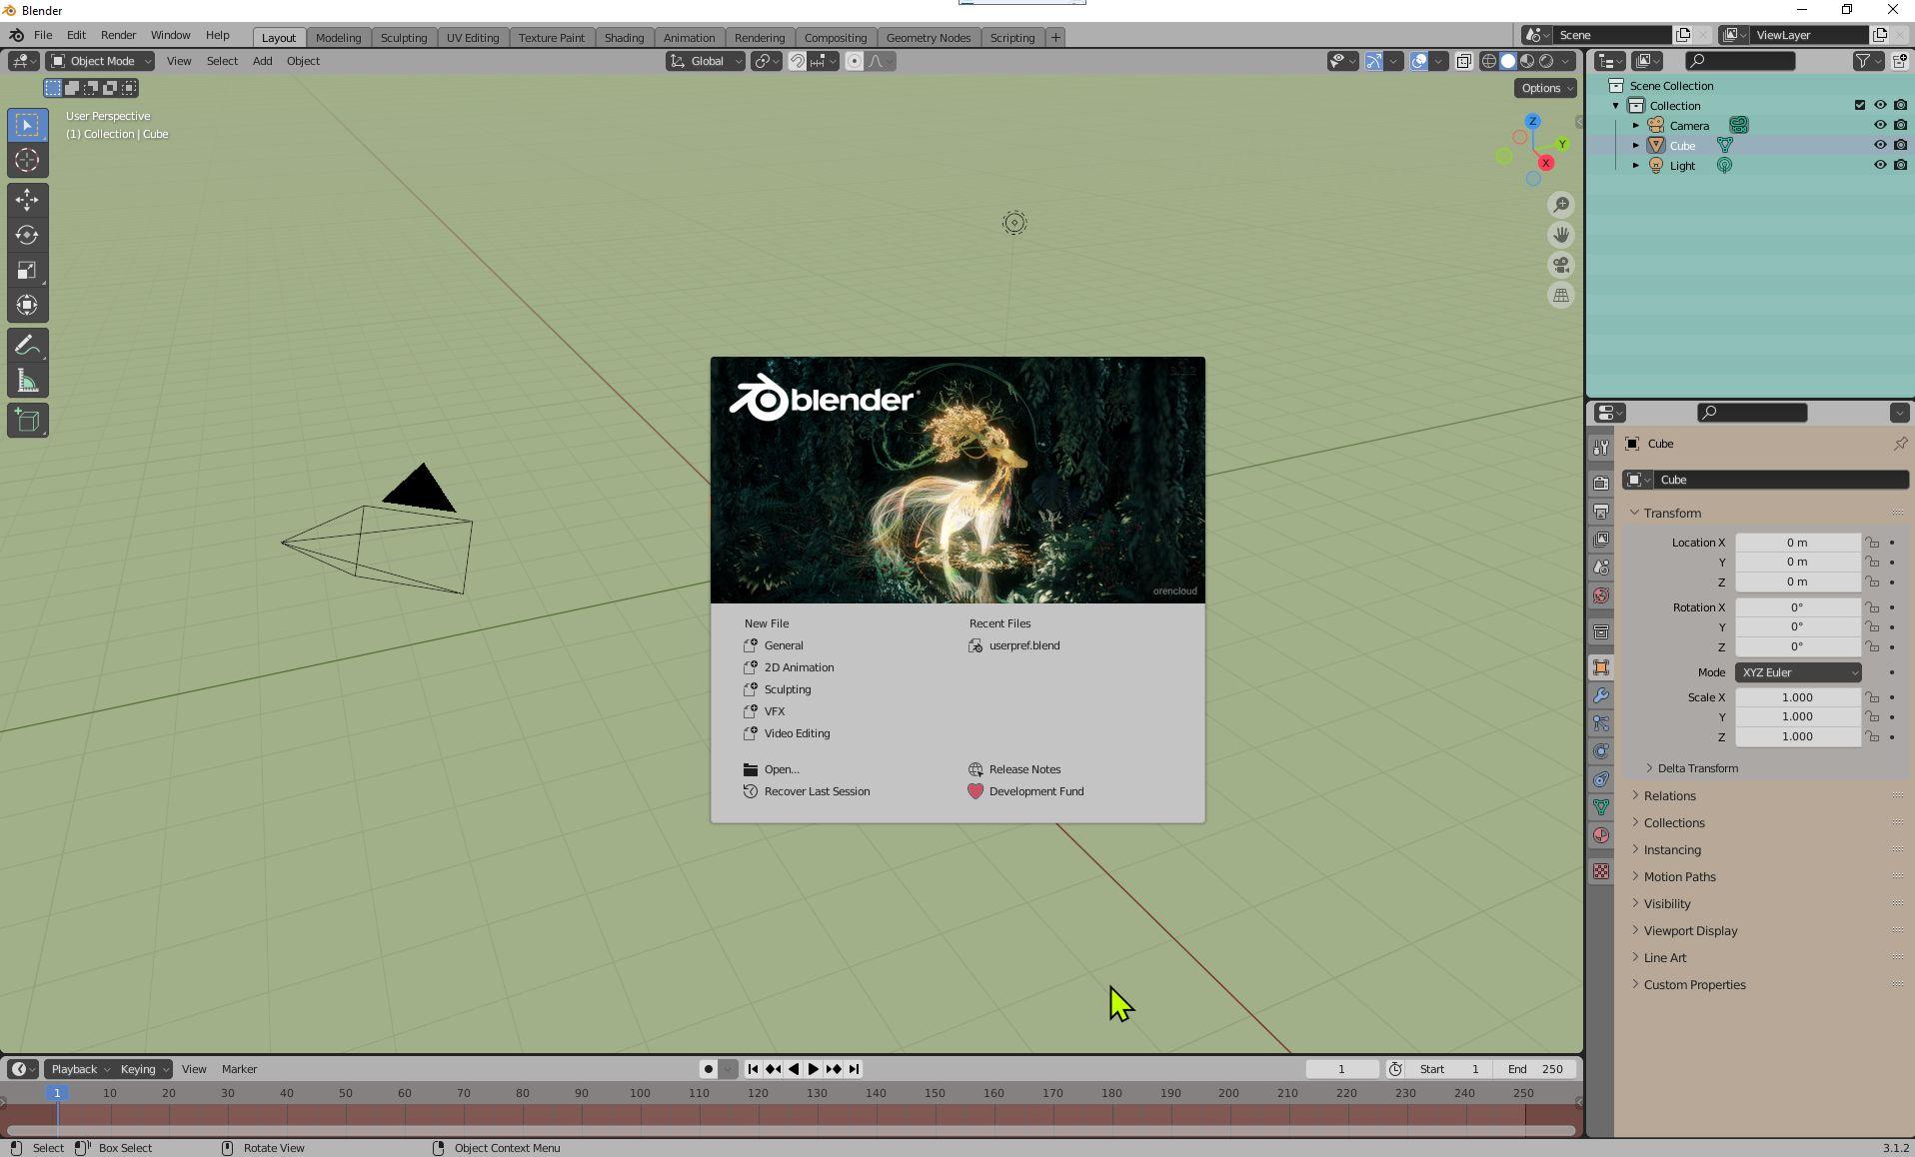Screen dimensions: 1915x1157
Task: Open the viewport Add menu
Action: point(262,61)
